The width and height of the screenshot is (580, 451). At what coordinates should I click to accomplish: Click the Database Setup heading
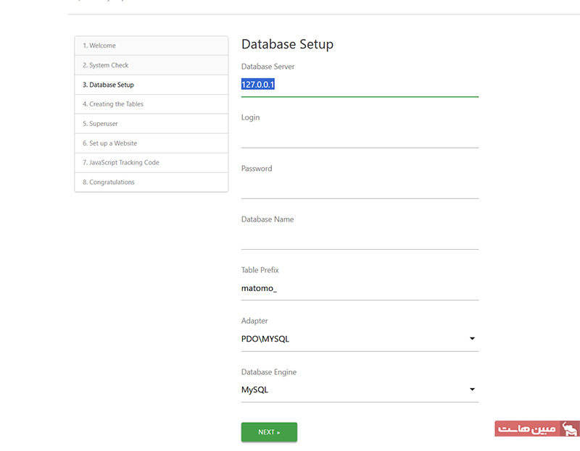point(287,44)
